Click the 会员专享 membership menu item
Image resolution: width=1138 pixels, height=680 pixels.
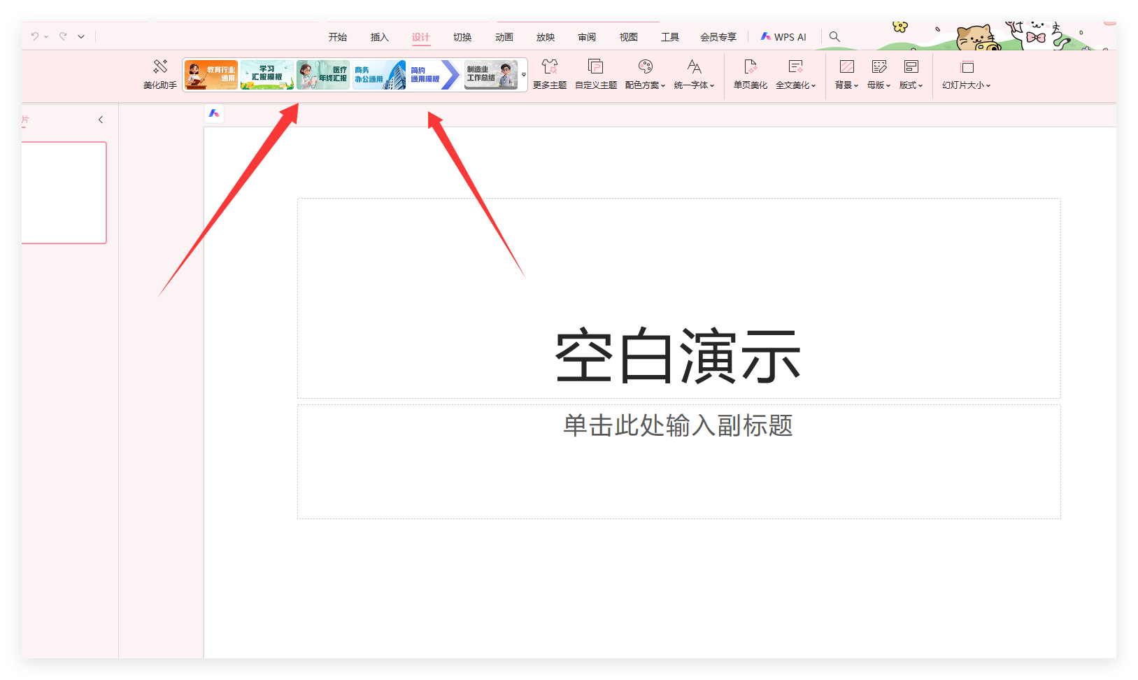[x=718, y=36]
